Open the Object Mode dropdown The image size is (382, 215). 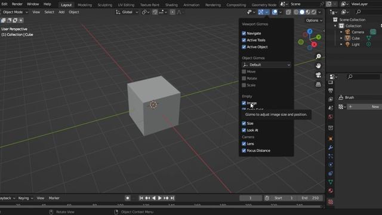coord(14,12)
